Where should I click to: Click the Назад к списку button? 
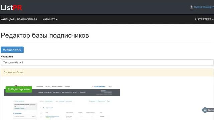click(x=12, y=50)
